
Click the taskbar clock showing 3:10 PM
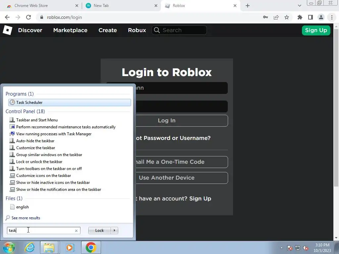pyautogui.click(x=322, y=248)
